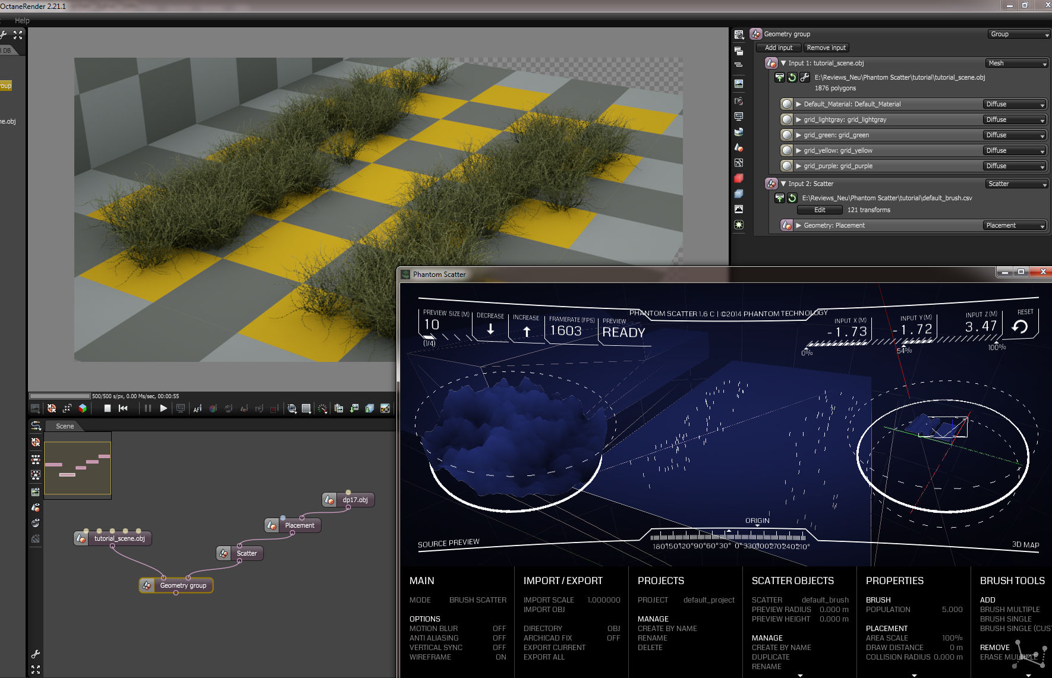Open the Help menu
The width and height of the screenshot is (1052, 678).
[x=22, y=20]
